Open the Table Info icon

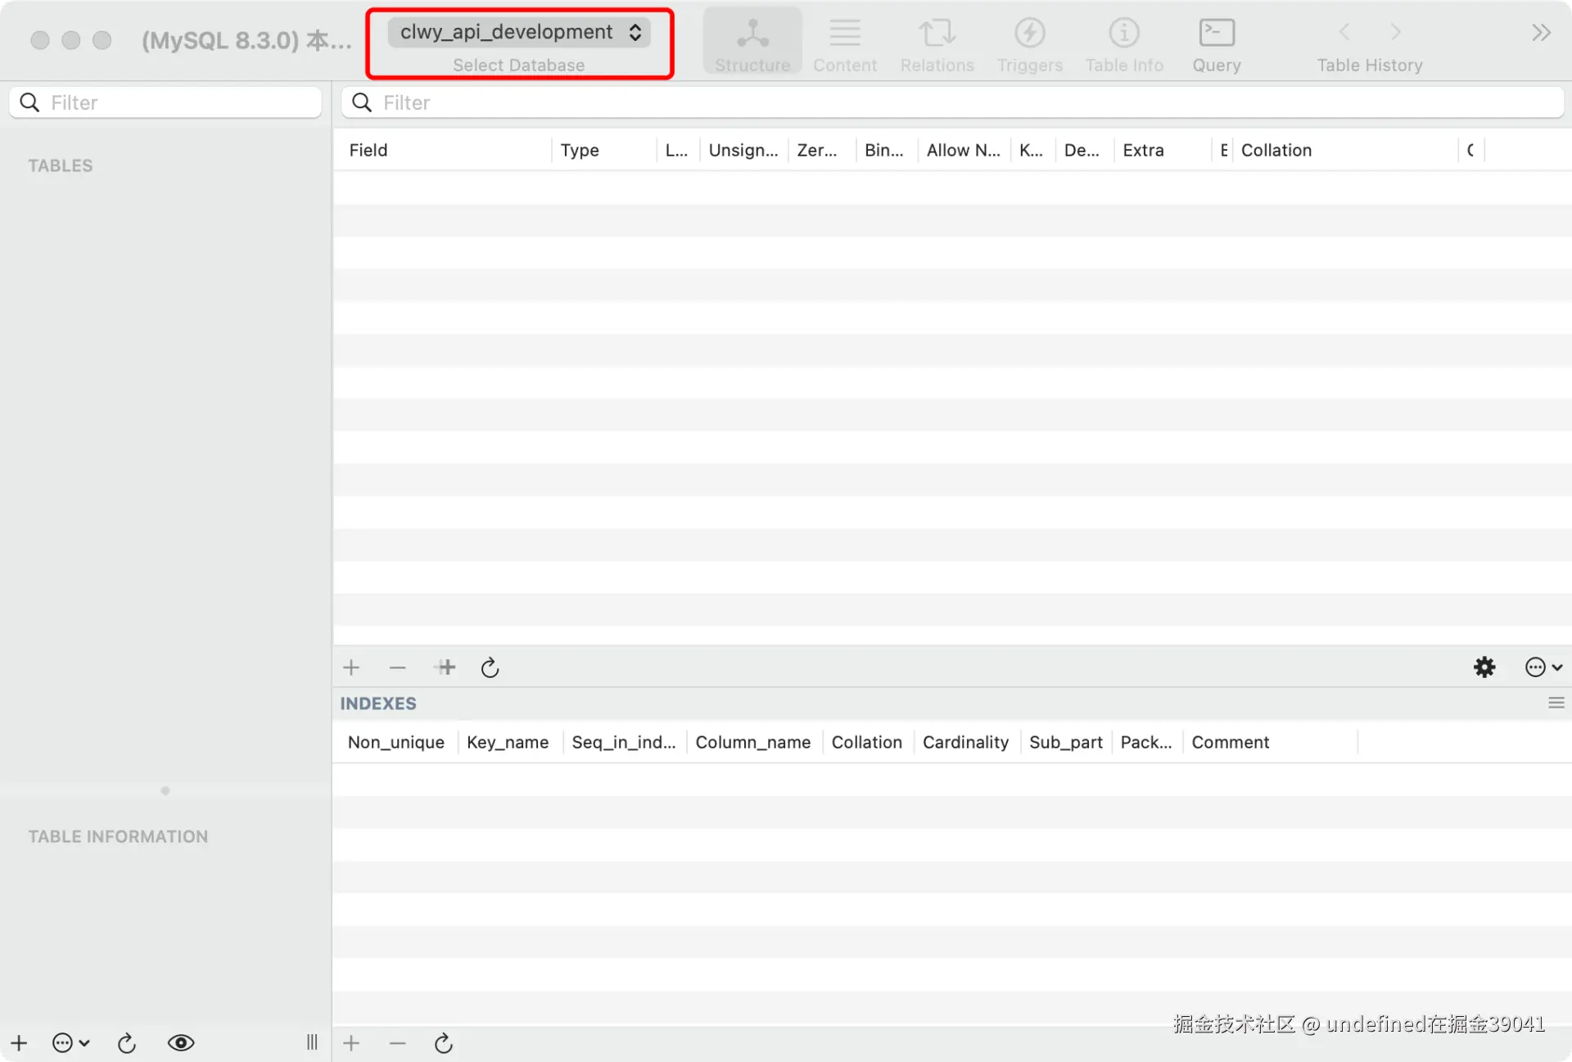pos(1123,34)
